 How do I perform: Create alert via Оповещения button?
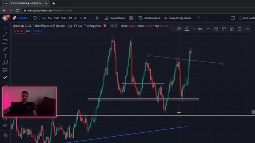149,18
